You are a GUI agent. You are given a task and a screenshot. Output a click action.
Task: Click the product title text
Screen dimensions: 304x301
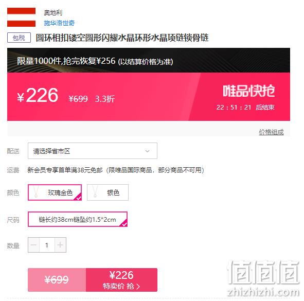pos(122,38)
